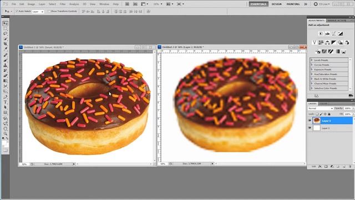
Task: Enable the Auto-Select checkbox
Action: (x=17, y=11)
